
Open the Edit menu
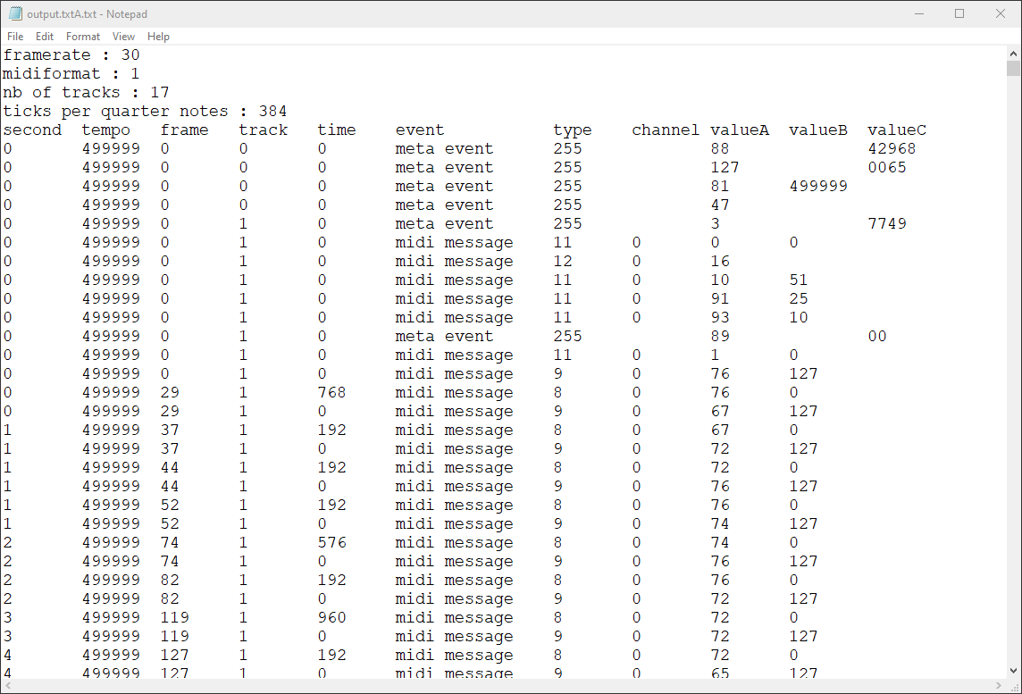click(x=45, y=37)
